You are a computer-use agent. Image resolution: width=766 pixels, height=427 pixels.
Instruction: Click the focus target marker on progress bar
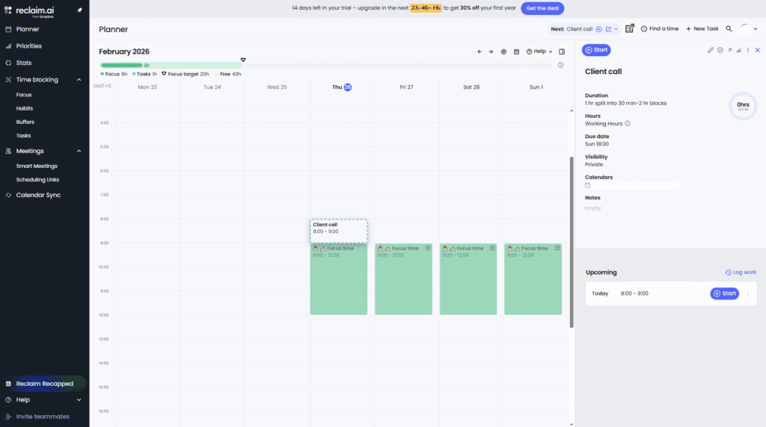(243, 60)
